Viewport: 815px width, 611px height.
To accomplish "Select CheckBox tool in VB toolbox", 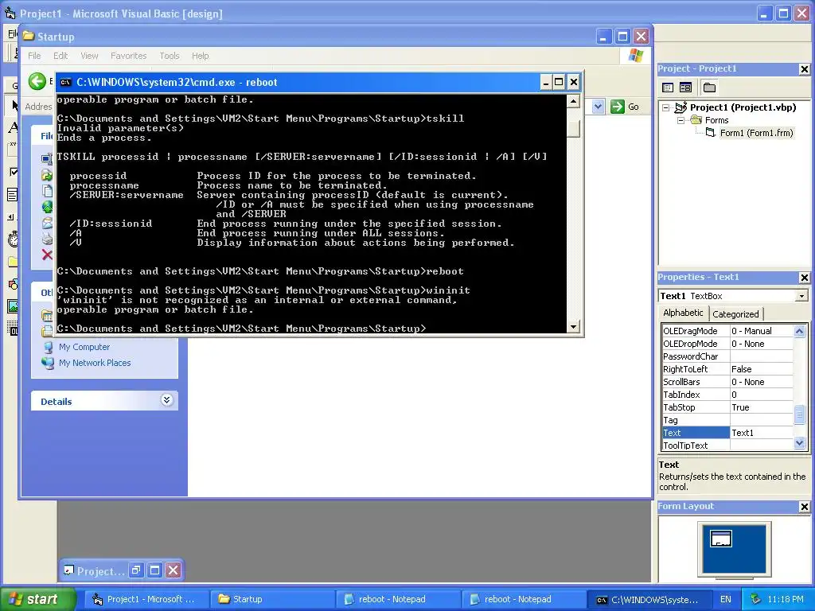I will (13, 172).
